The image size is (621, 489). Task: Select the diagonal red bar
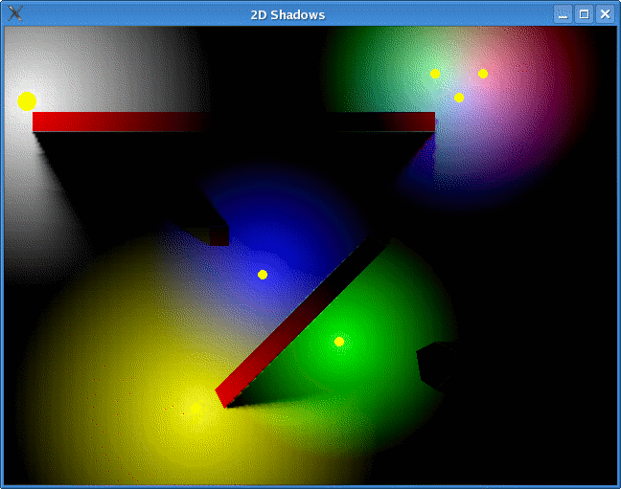tap(302, 321)
